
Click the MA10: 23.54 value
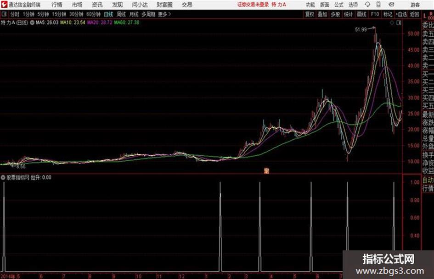[x=73, y=22]
